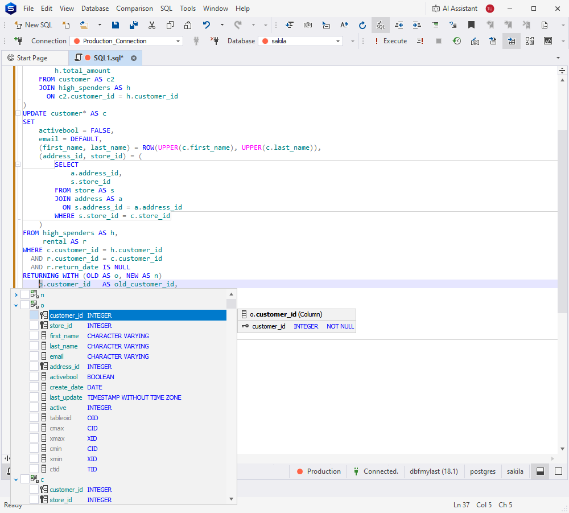Image resolution: width=569 pixels, height=513 pixels.
Task: Select the last_update column in suggestion list
Action: click(65, 397)
